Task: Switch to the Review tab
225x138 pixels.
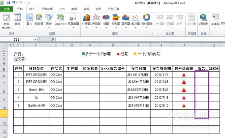Action: pos(86,9)
